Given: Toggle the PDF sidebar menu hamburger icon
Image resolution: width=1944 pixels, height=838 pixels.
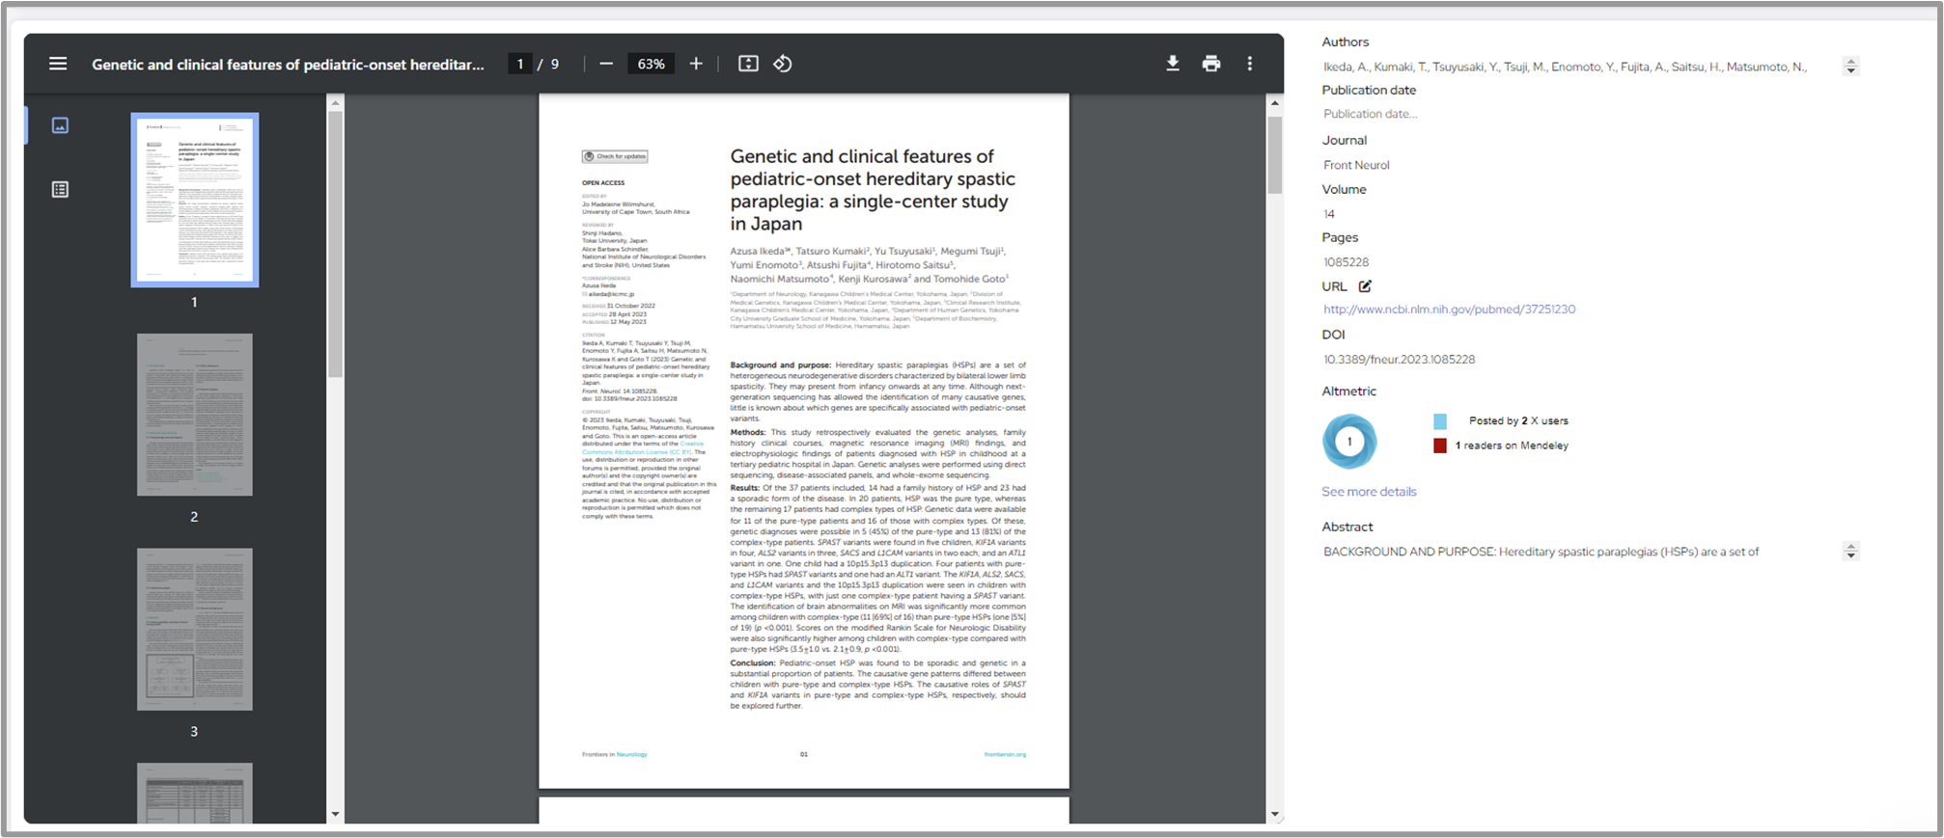Looking at the screenshot, I should [58, 64].
